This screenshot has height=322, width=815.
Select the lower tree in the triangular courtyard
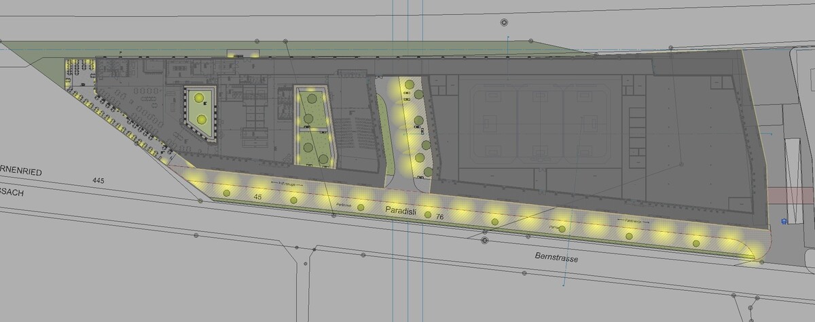pyautogui.click(x=202, y=119)
